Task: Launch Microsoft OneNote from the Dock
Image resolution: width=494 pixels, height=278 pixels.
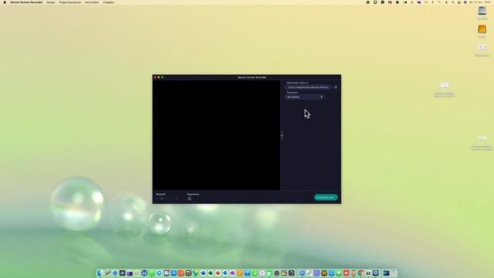Action: pos(232,273)
